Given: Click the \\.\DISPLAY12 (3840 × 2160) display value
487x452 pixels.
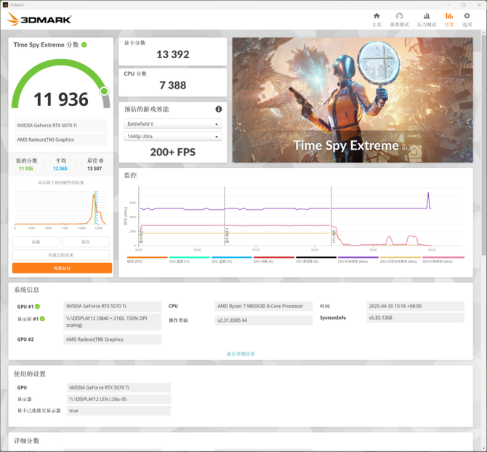Looking at the screenshot, I should pos(112,322).
